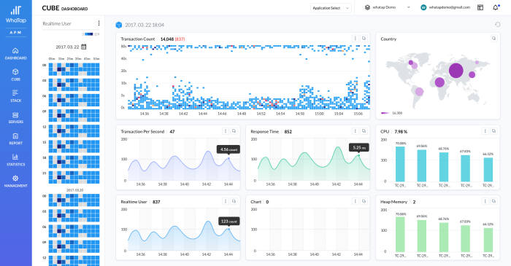Click the Heap Memory bar labeled 64.12%
The height and width of the screenshot is (266, 511).
488,239
